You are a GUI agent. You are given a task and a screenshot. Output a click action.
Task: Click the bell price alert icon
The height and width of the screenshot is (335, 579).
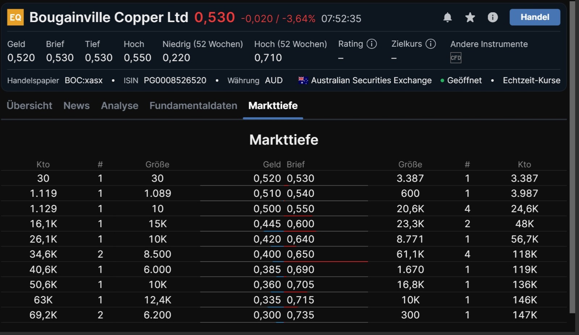(448, 17)
